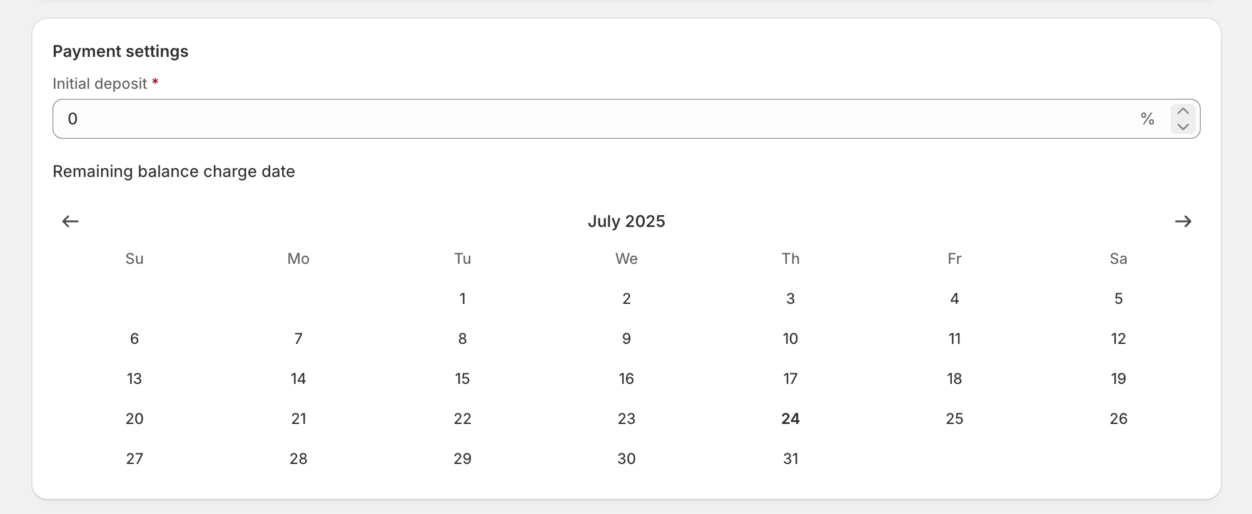The height and width of the screenshot is (514, 1252).
Task: Pick July 30 as charge date
Action: [x=627, y=459]
